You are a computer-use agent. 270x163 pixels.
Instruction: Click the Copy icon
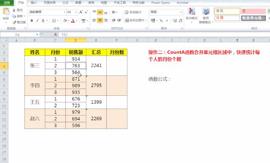pyautogui.click(x=14, y=16)
